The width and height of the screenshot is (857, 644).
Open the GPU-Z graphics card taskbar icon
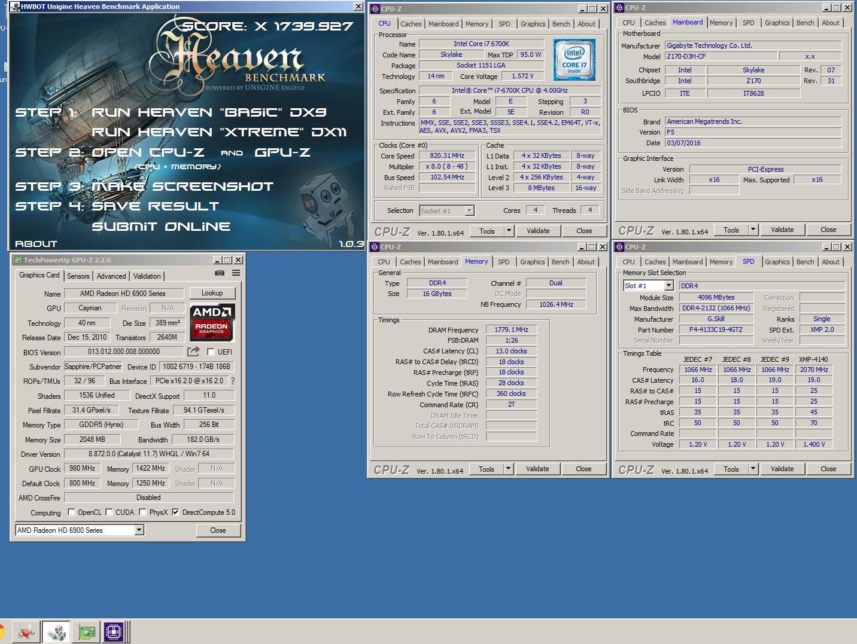86,631
